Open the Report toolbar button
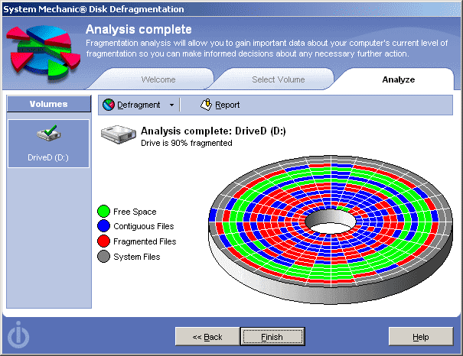Viewport: 463px width, 356px height. point(220,105)
